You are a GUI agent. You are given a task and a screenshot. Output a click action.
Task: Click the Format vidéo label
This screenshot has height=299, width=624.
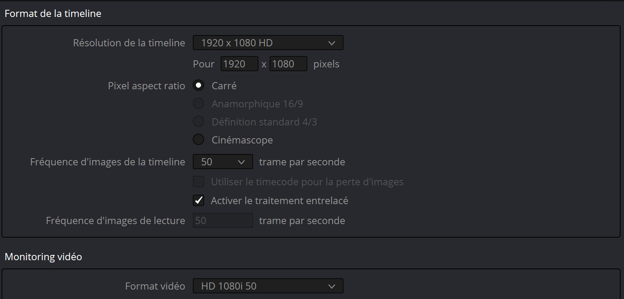[155, 286]
